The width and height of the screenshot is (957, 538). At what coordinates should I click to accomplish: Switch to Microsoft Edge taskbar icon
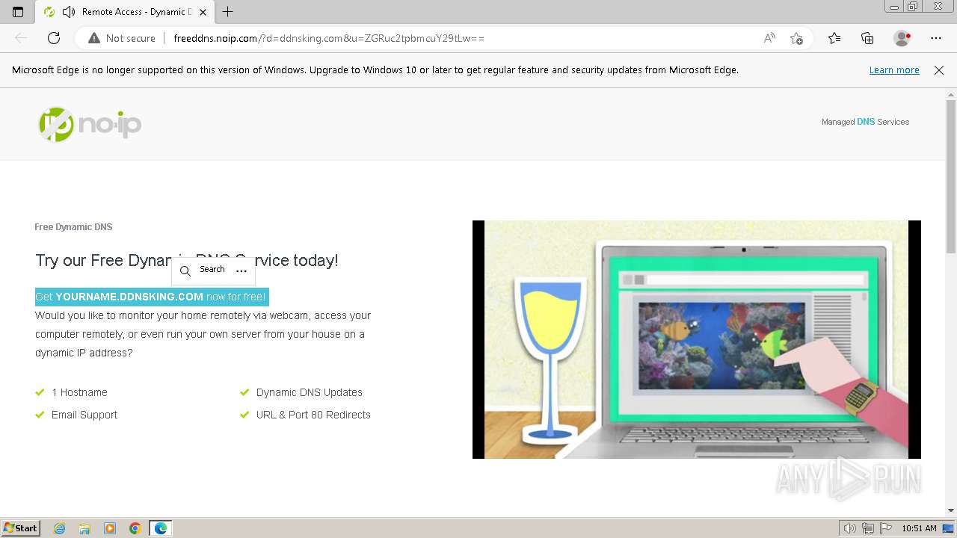pos(161,528)
